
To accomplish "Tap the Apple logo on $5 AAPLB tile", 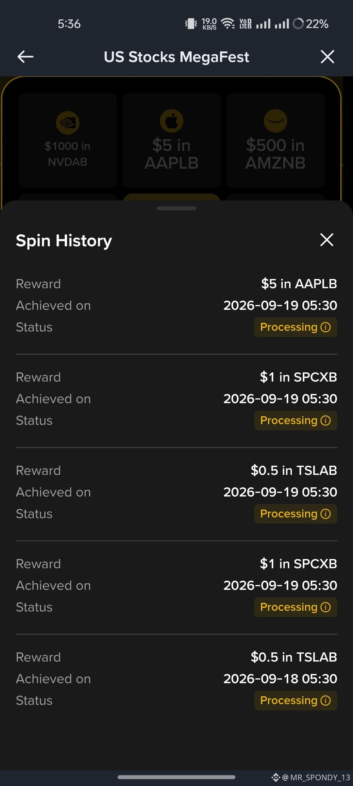I will point(172,121).
